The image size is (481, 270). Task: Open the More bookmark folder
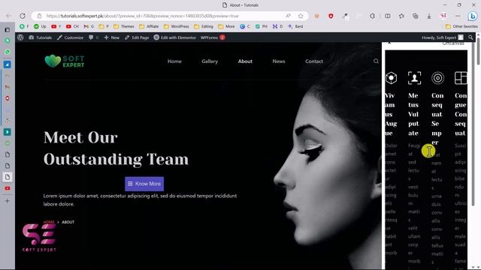click(x=226, y=27)
